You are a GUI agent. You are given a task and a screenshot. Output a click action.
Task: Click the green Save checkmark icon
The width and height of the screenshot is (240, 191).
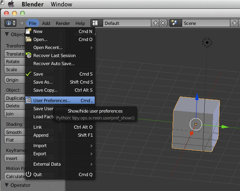(28, 74)
